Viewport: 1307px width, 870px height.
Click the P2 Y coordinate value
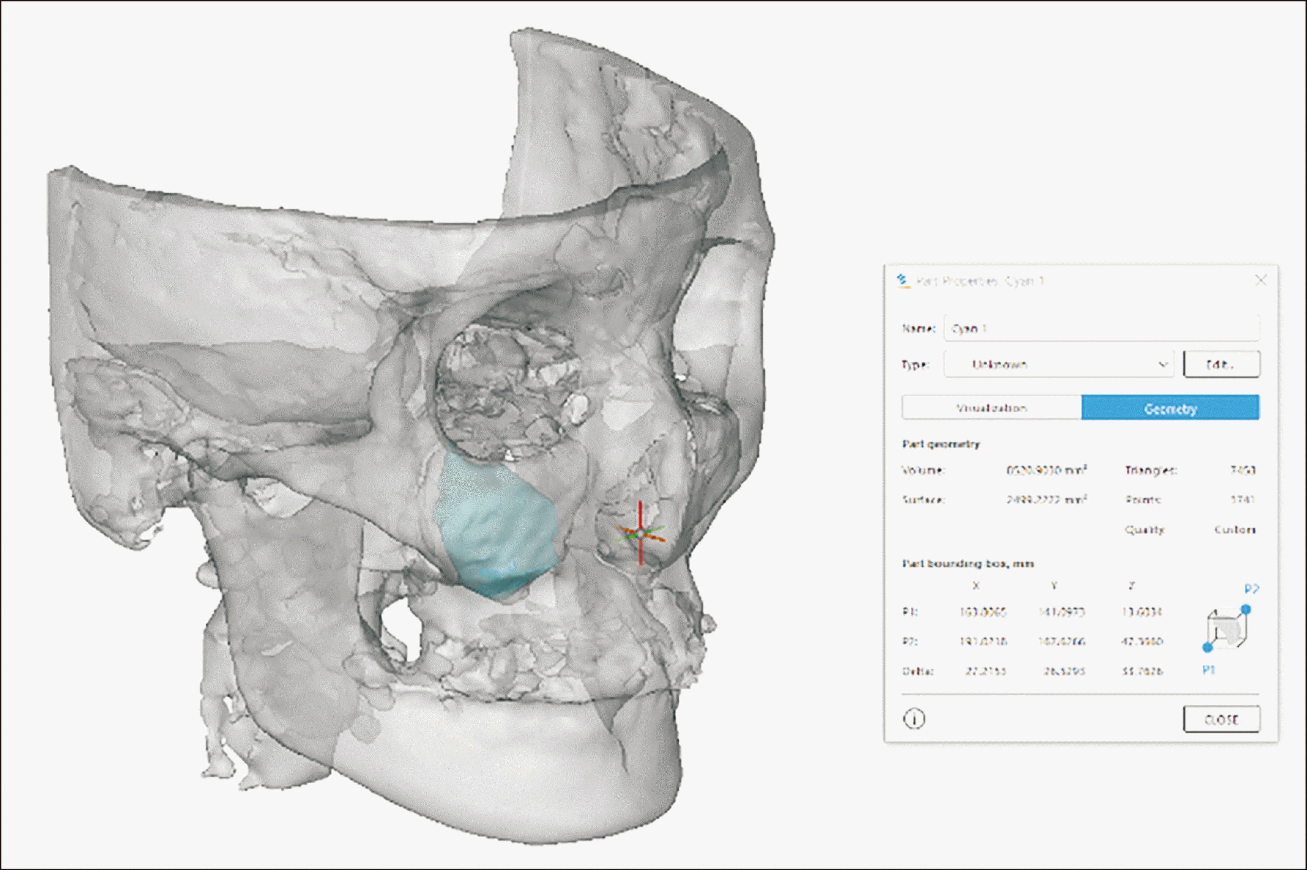1062,642
